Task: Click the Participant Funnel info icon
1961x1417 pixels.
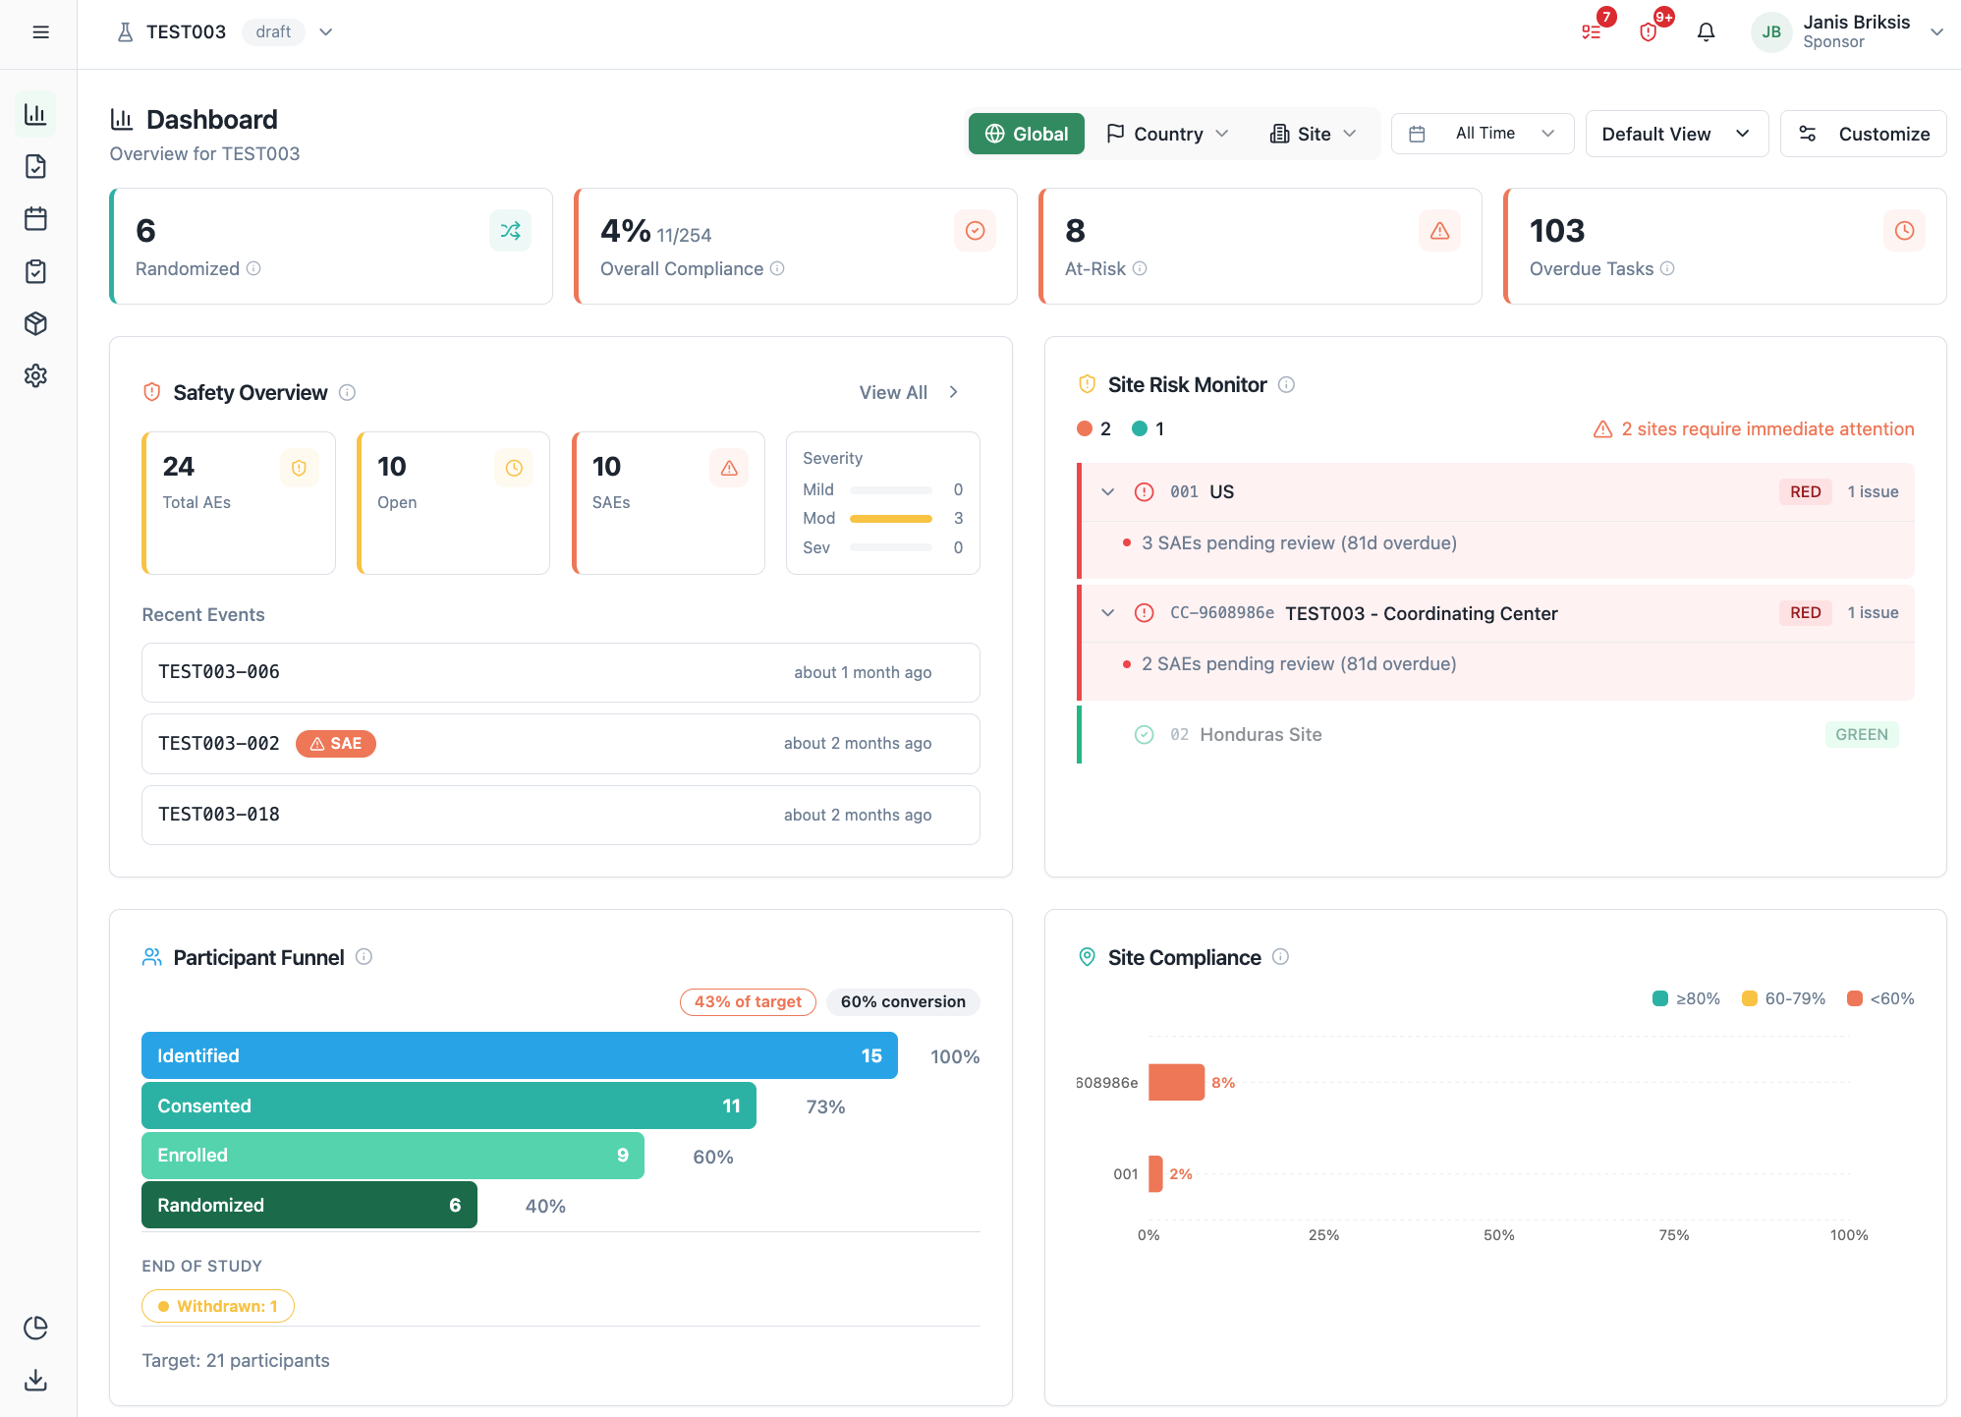Action: [x=364, y=957]
